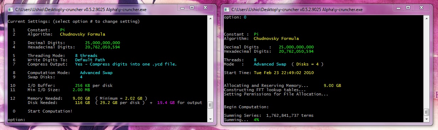Click left window scrollbar thumb
Image resolution: width=438 pixels, height=130 pixels.
(210, 105)
